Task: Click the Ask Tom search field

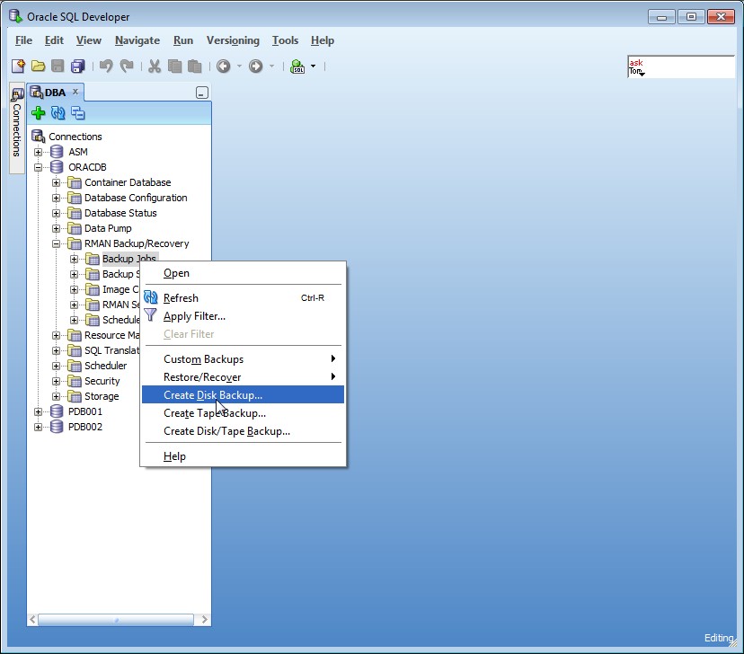Action: 681,66
